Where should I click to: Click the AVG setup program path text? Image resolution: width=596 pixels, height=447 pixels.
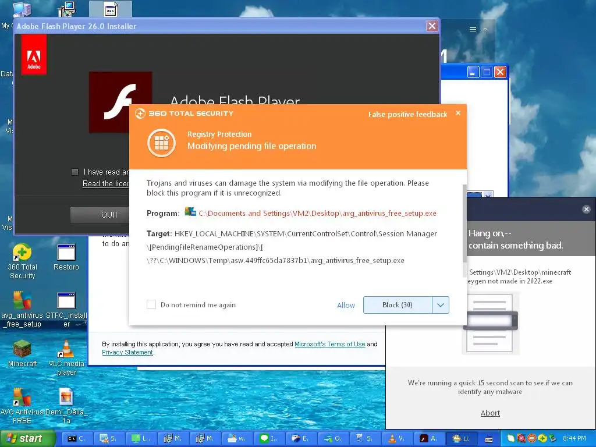(x=317, y=213)
